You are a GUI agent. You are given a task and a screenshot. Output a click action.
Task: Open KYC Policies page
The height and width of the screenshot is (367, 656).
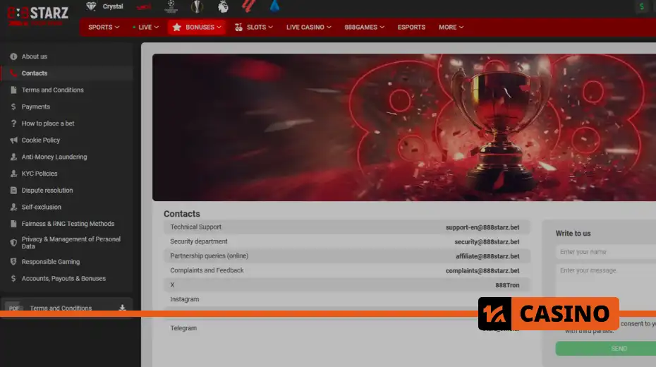[40, 174]
